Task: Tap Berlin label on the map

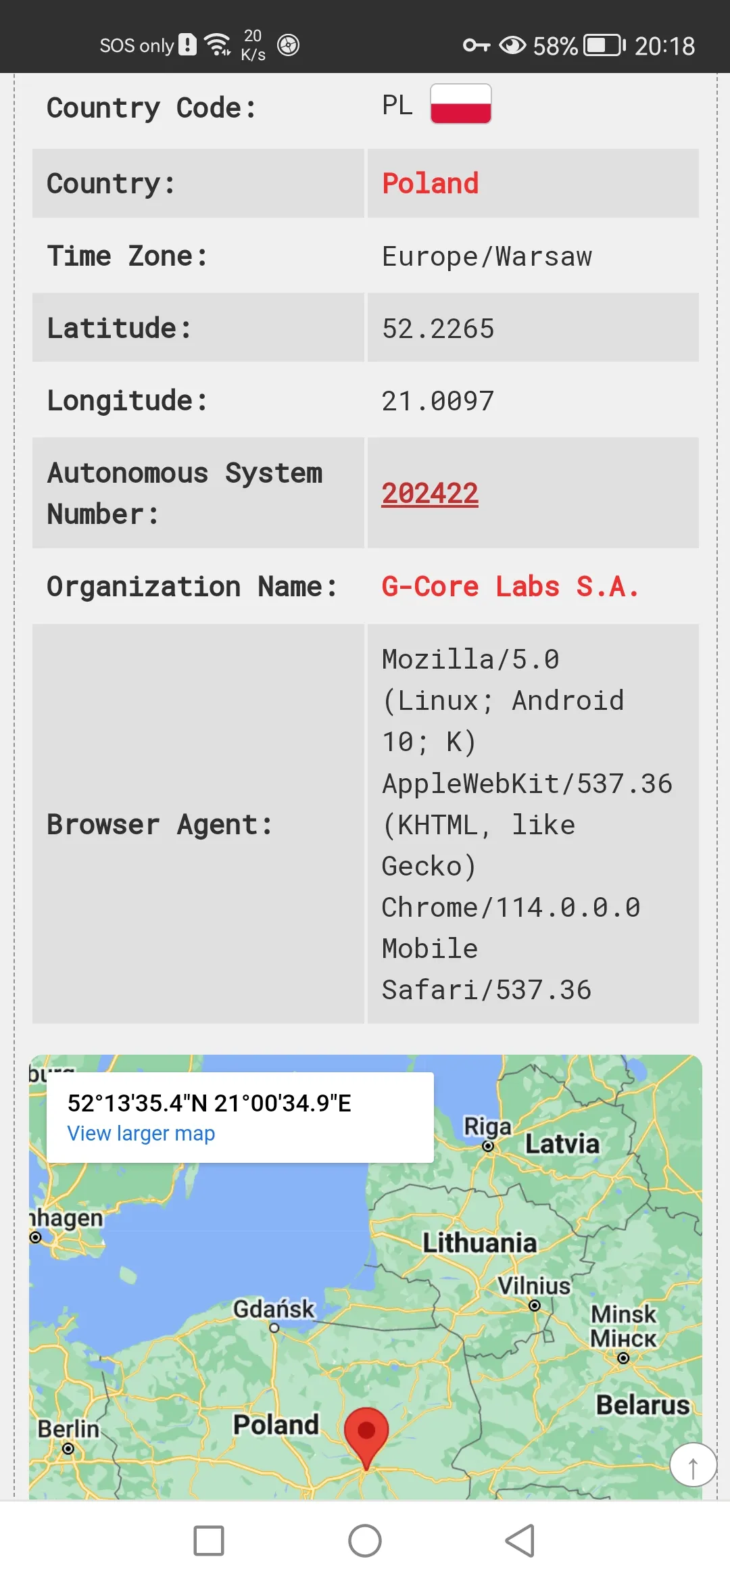Action: click(68, 1429)
